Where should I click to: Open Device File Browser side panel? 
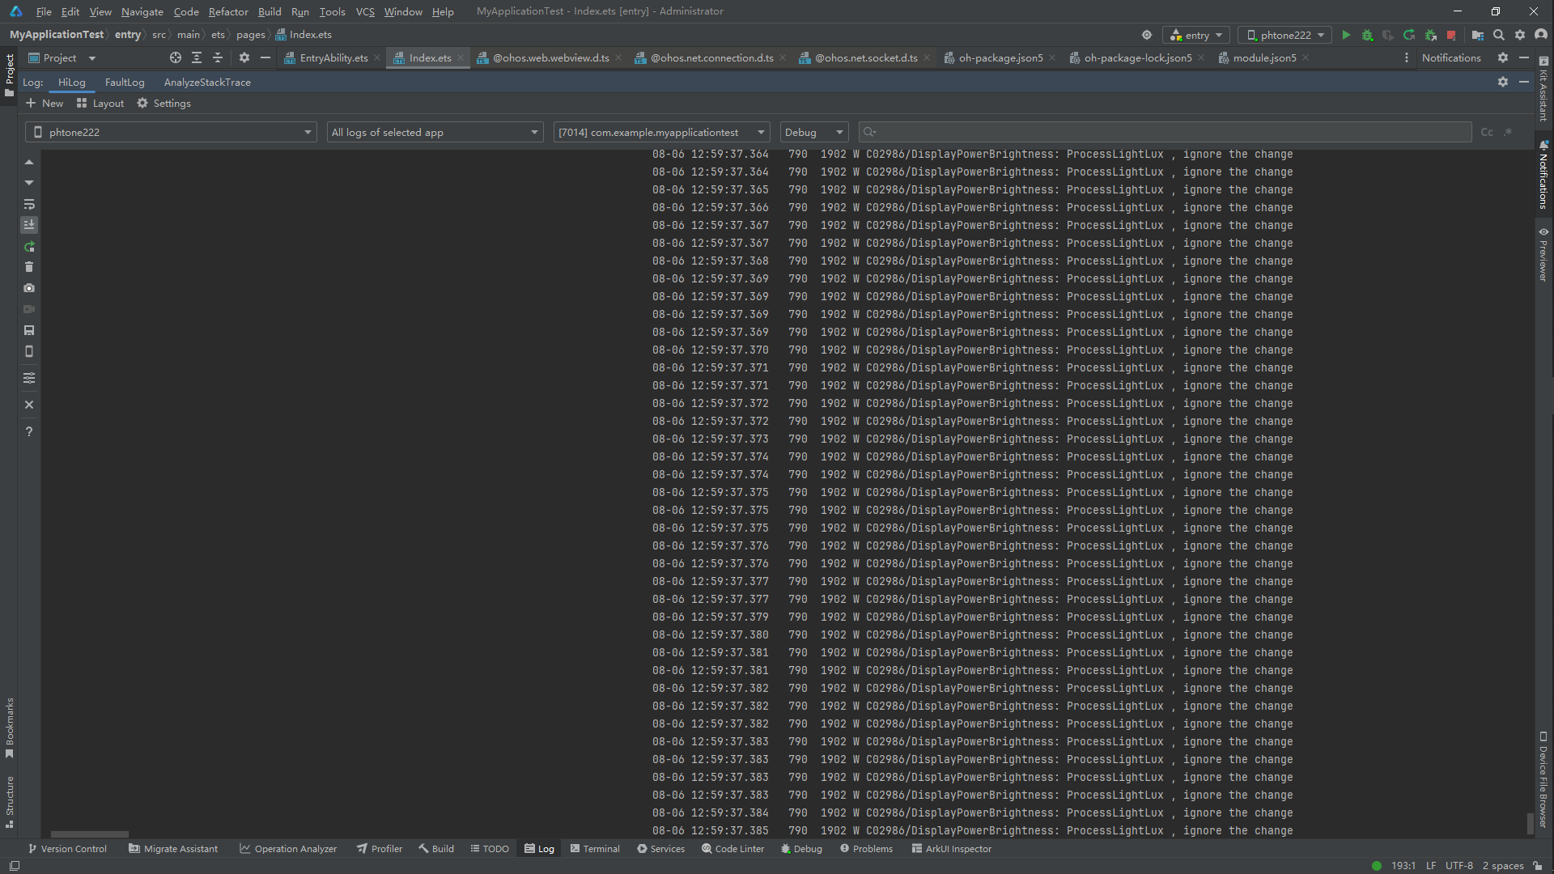tap(1543, 779)
